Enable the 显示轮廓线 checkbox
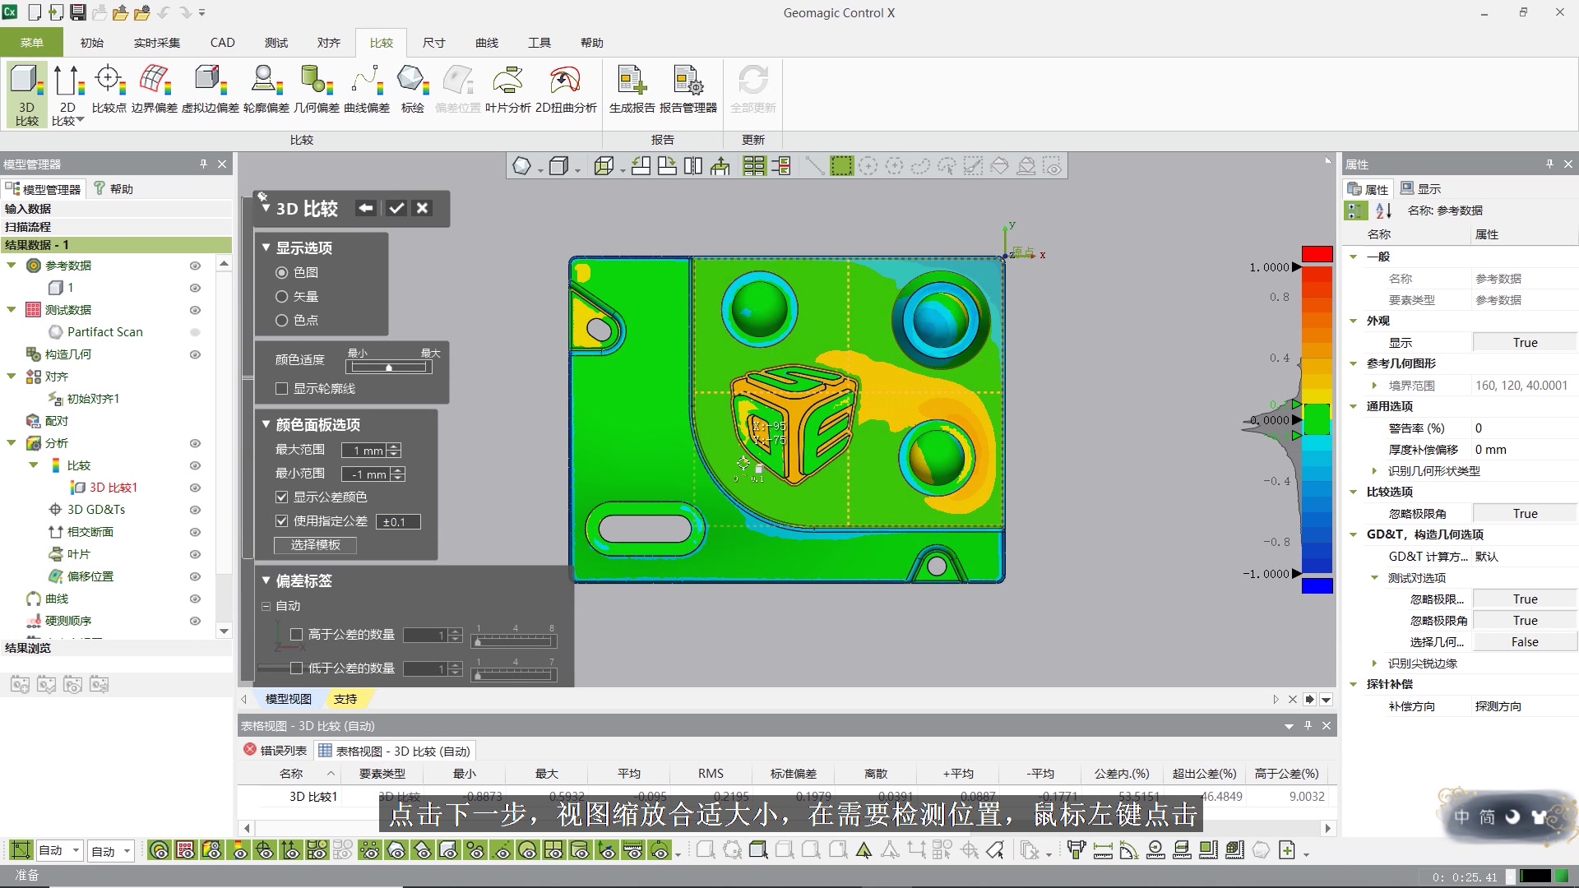Viewport: 1579px width, 888px height. [x=282, y=389]
